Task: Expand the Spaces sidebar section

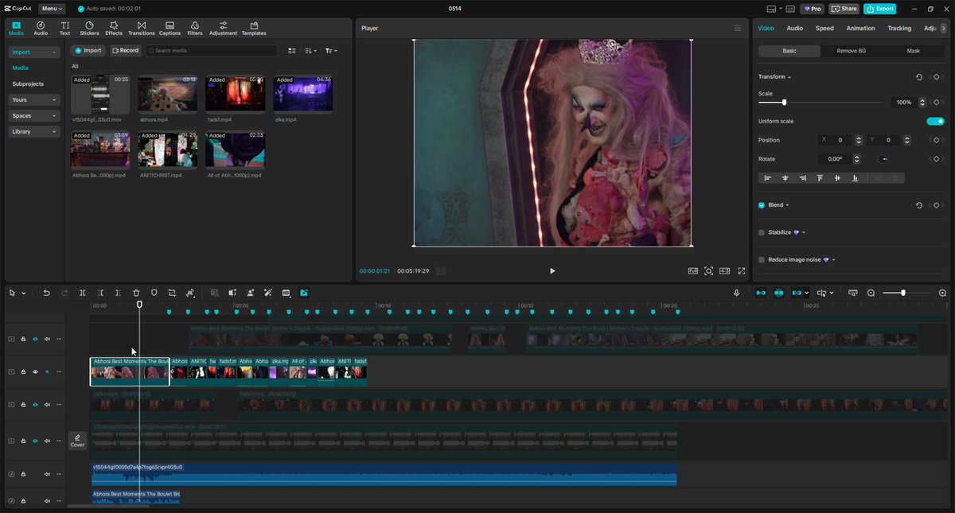Action: point(34,115)
